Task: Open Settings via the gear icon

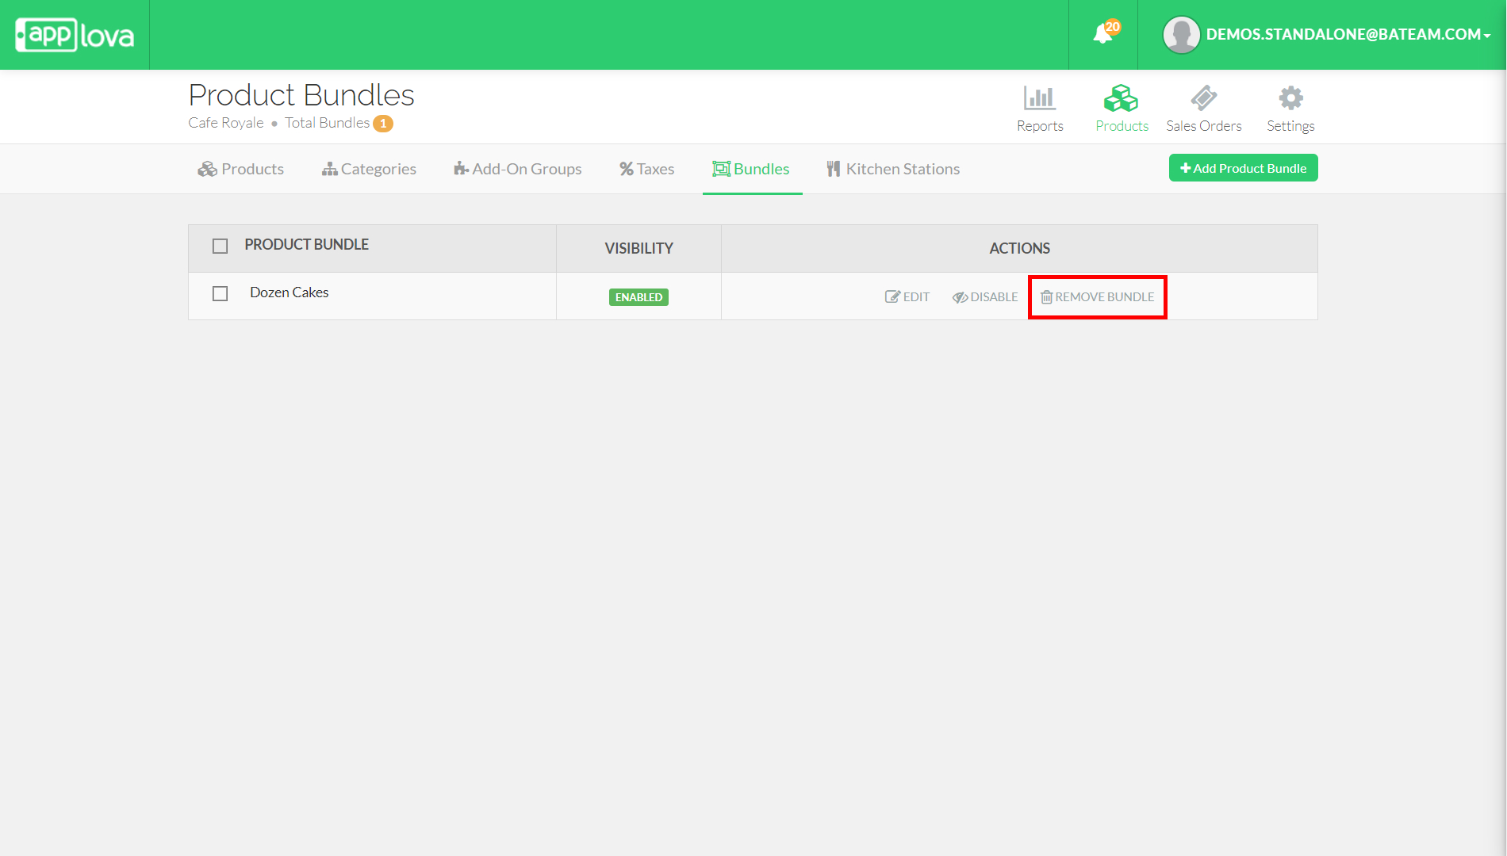Action: coord(1290,98)
